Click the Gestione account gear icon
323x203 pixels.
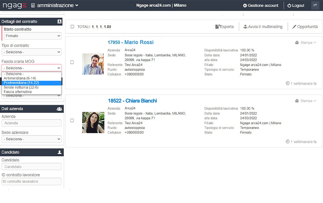coord(245,6)
